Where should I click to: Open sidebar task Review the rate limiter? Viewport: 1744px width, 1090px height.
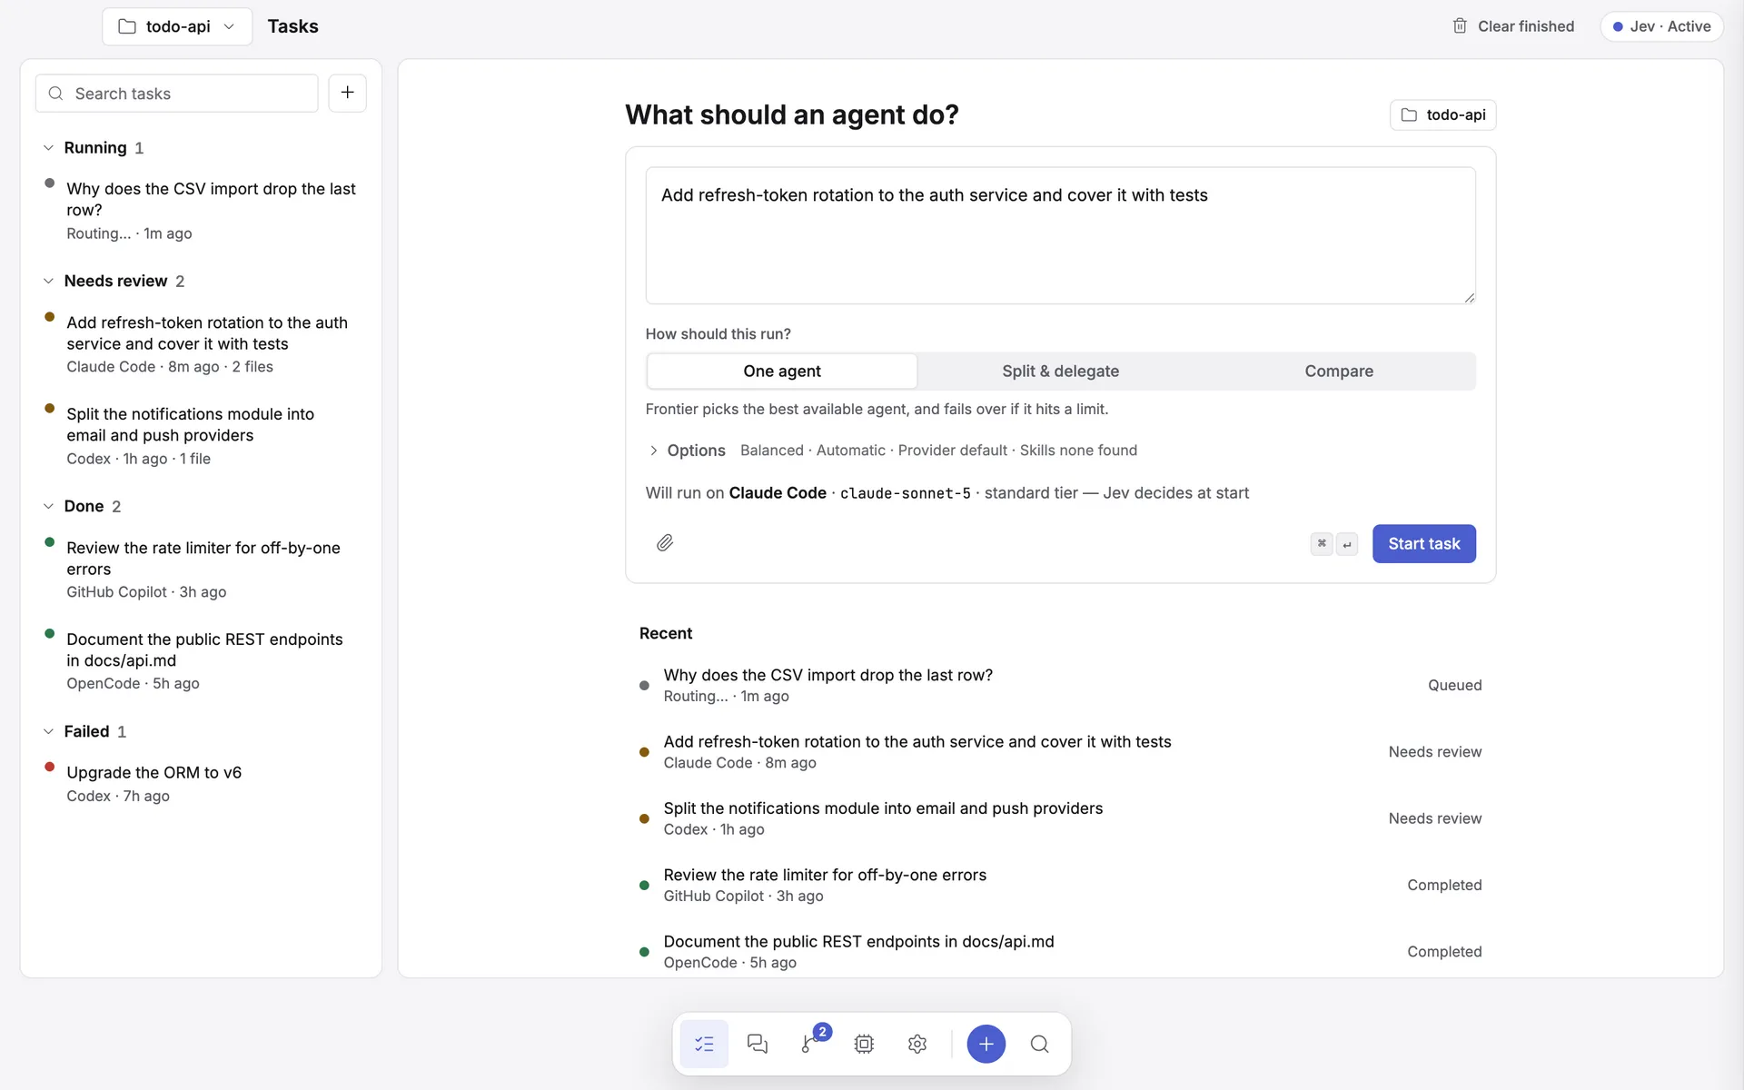click(201, 569)
